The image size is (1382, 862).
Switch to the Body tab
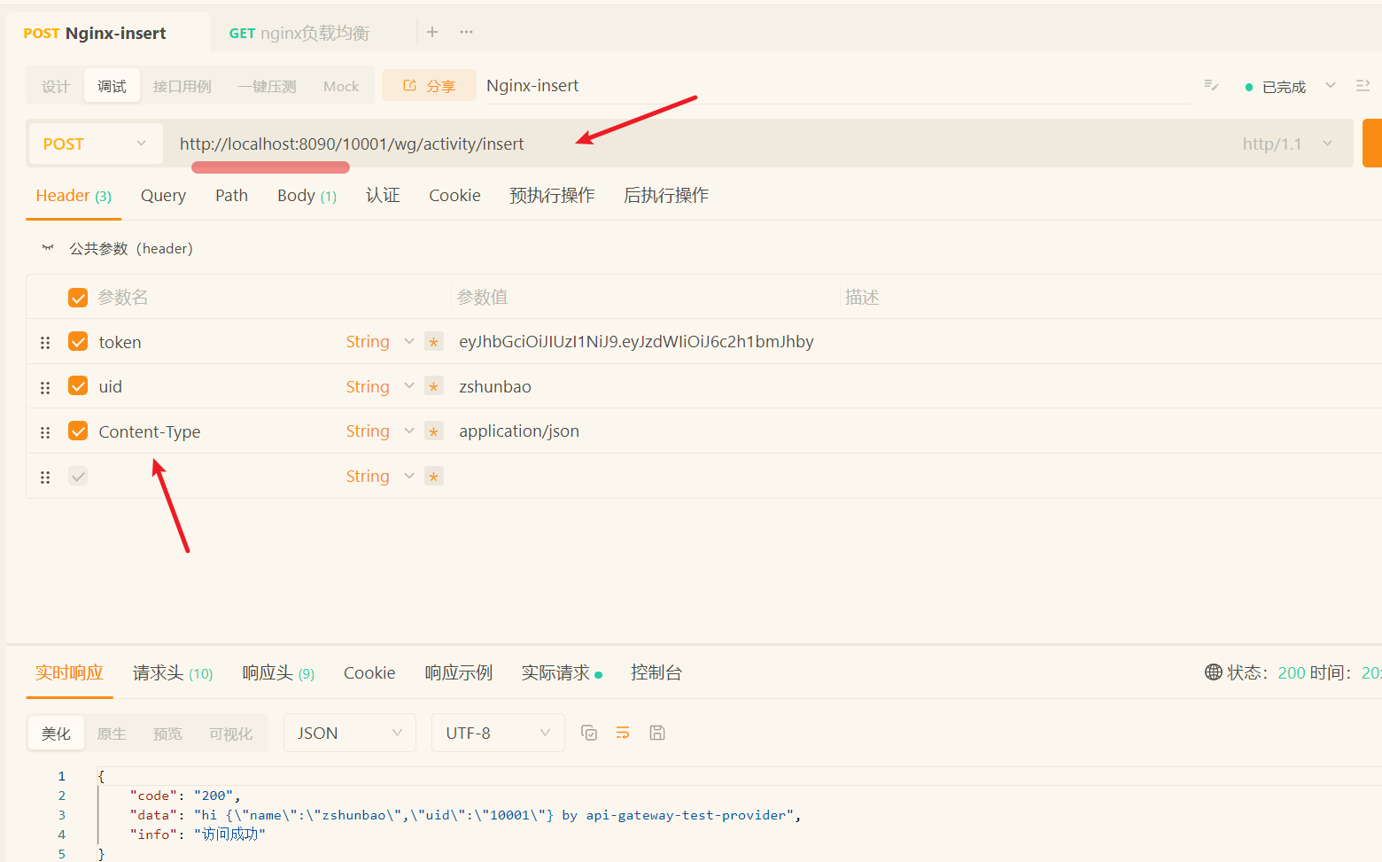(x=306, y=196)
